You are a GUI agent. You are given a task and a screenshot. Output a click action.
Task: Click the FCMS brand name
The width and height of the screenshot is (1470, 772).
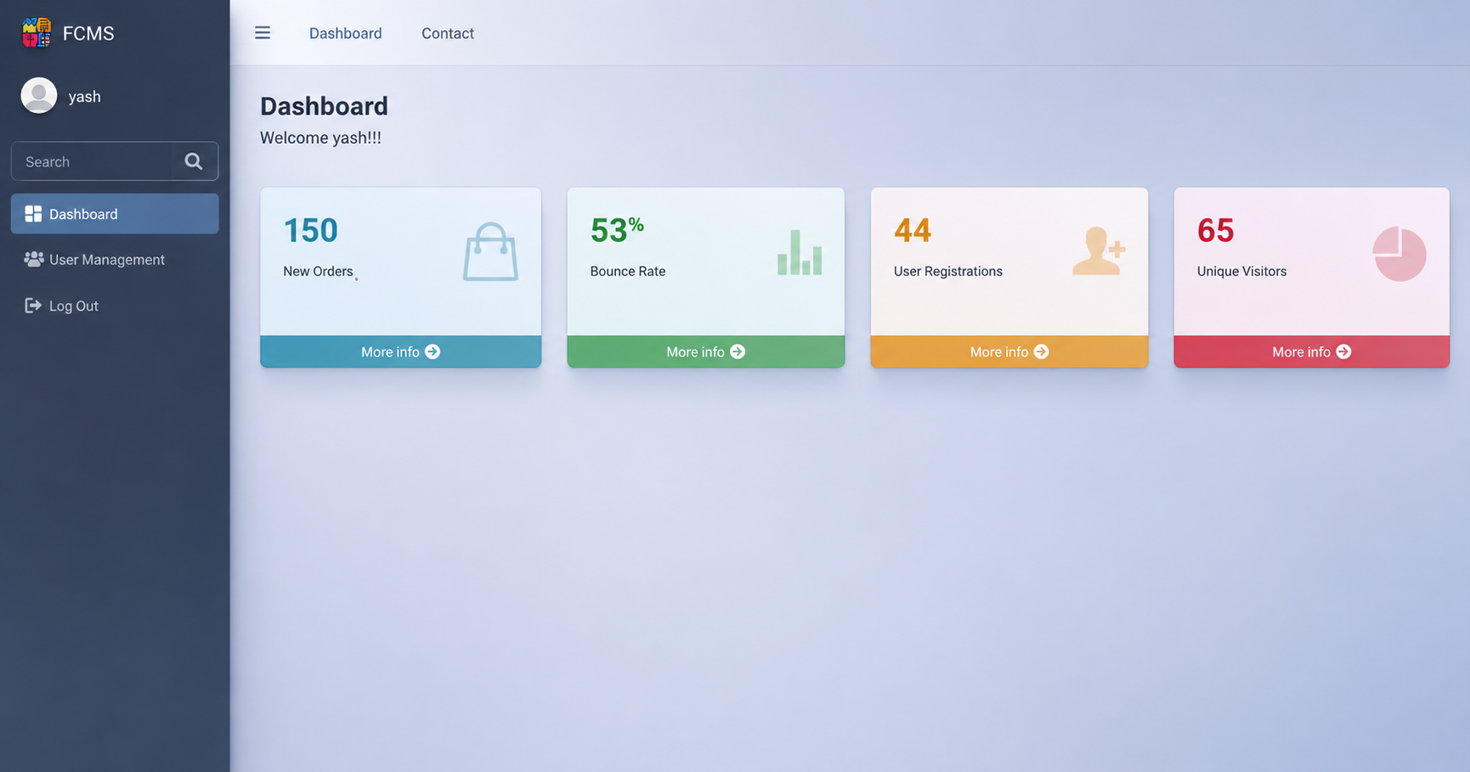pyautogui.click(x=88, y=33)
